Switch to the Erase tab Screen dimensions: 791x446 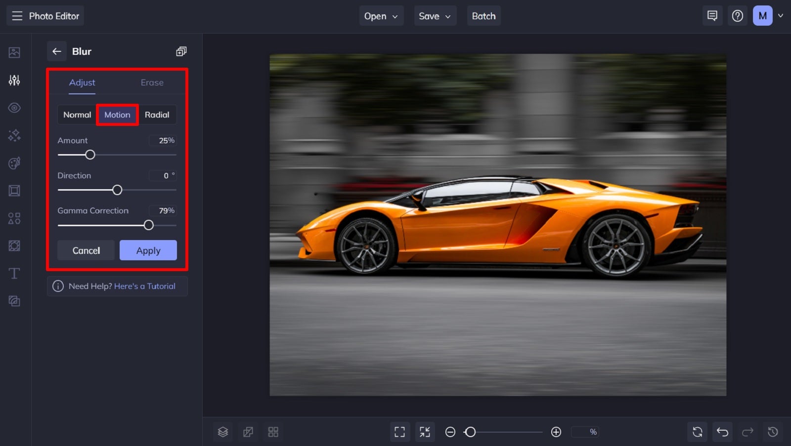[152, 82]
